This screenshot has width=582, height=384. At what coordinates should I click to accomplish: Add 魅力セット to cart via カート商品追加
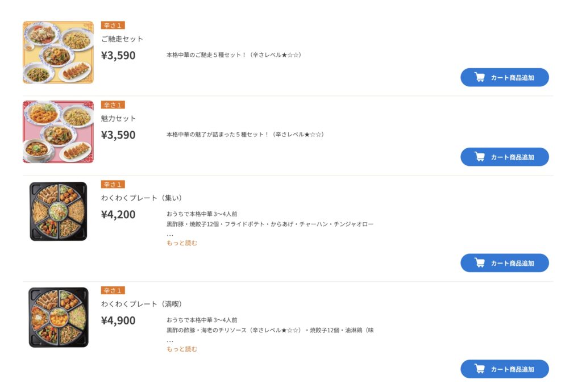[x=512, y=157]
